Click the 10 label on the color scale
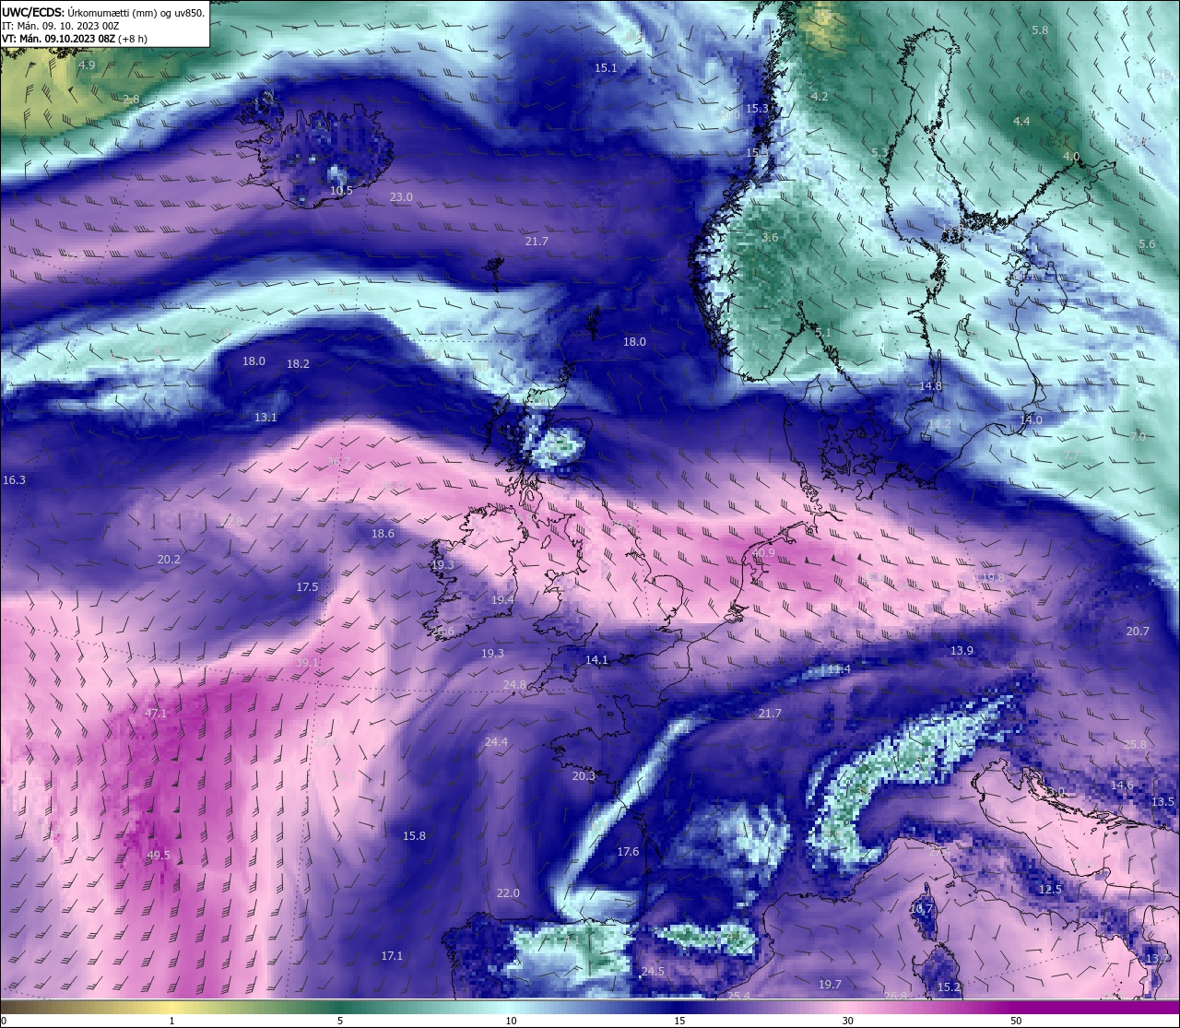1180x1028 pixels. click(511, 1021)
